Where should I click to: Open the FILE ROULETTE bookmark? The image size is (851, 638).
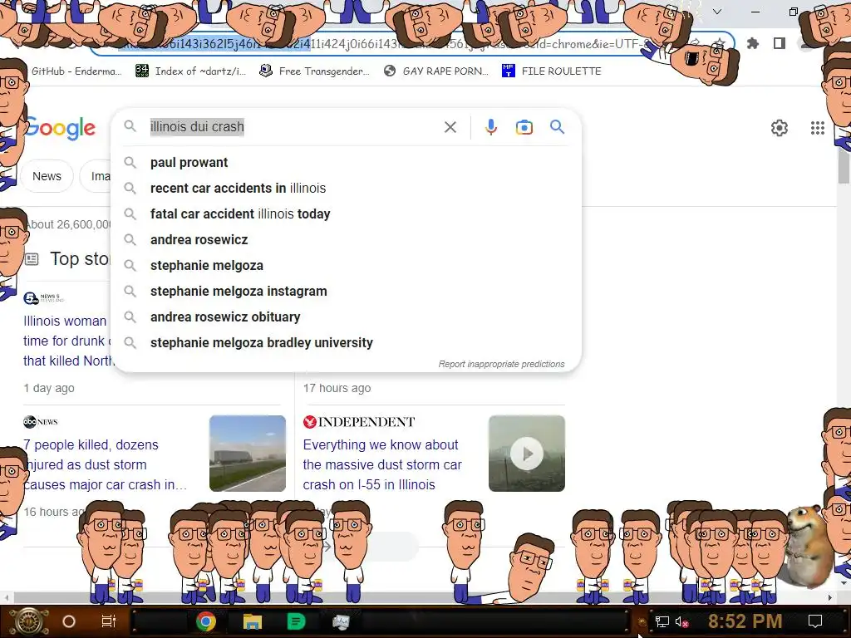click(x=552, y=71)
